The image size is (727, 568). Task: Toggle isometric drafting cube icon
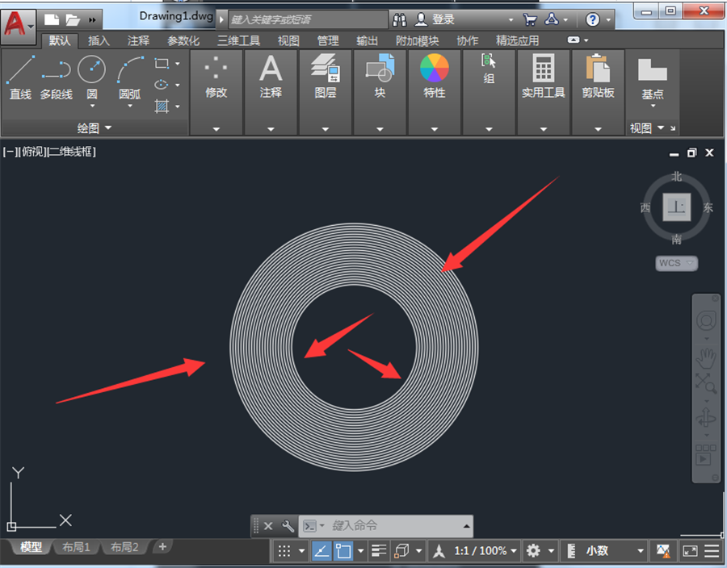[401, 550]
